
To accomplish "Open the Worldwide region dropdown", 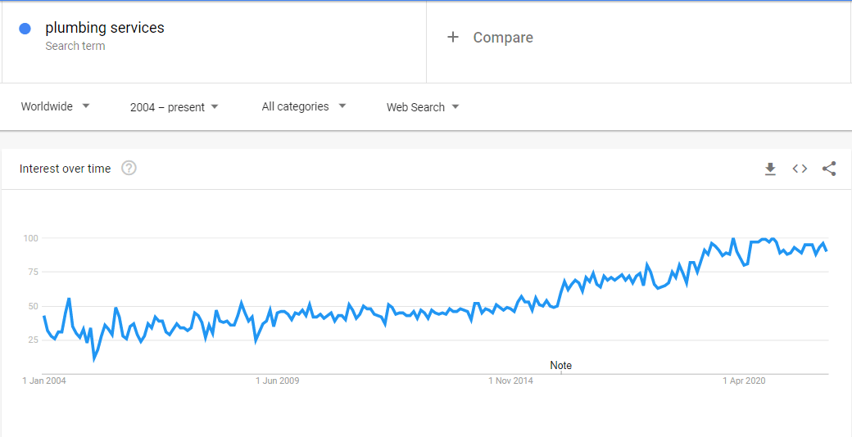I will [55, 106].
